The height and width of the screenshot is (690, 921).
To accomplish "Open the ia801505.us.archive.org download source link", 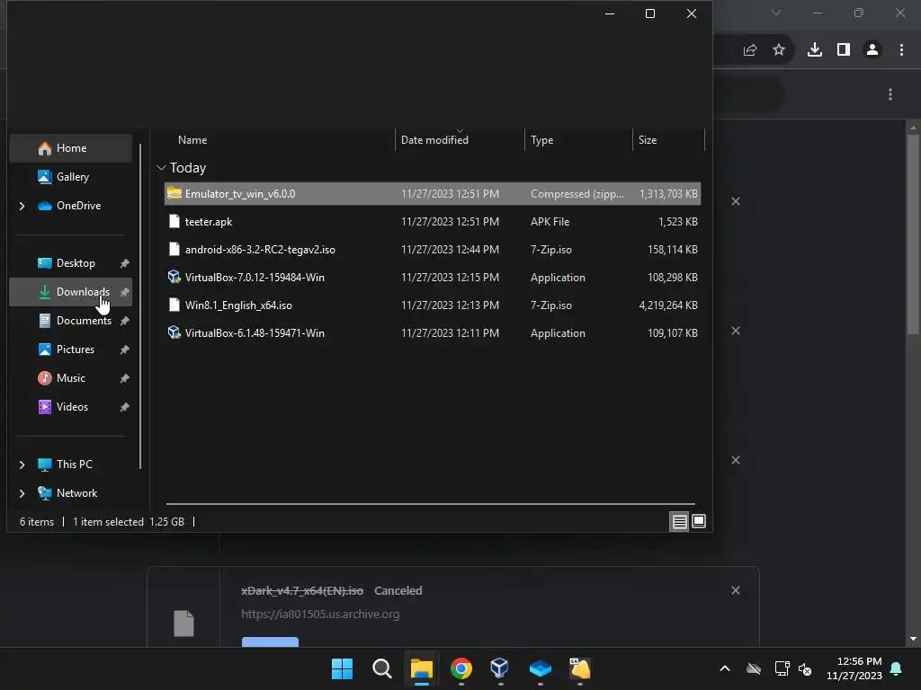I will tap(320, 615).
